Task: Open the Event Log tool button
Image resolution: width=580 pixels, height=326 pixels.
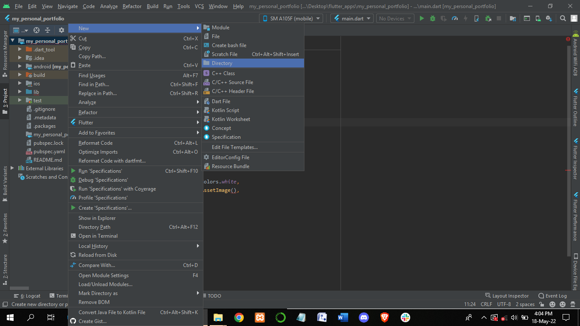Action: tap(552, 296)
